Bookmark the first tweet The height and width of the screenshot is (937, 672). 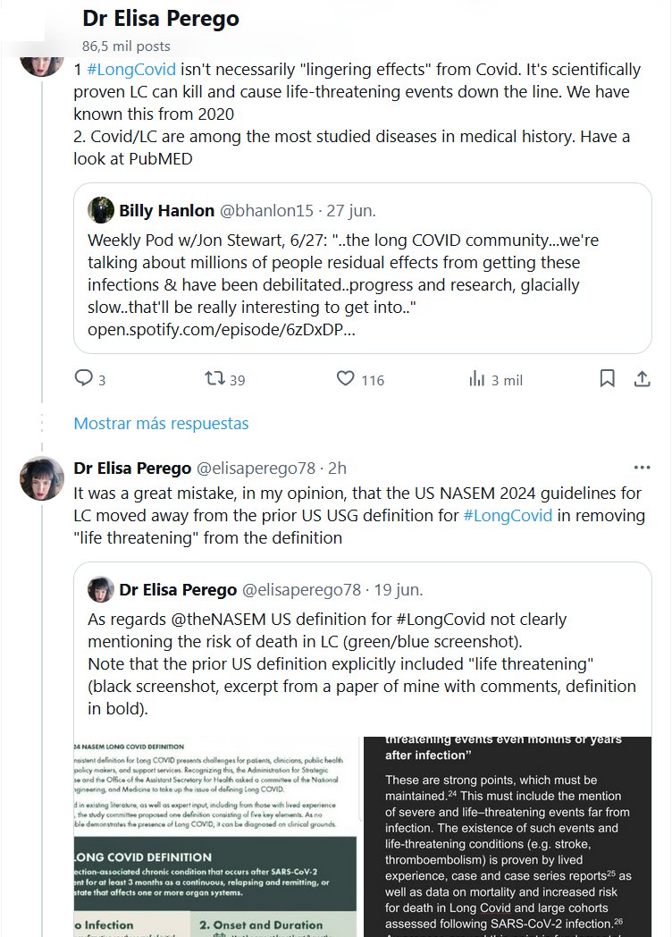tap(607, 379)
